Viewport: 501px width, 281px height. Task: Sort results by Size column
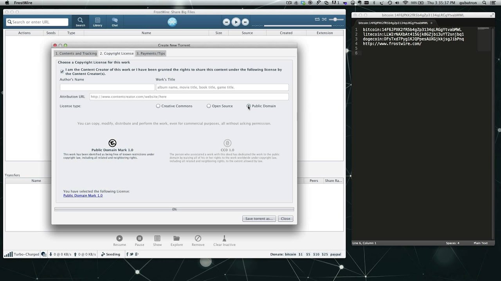pos(218,33)
